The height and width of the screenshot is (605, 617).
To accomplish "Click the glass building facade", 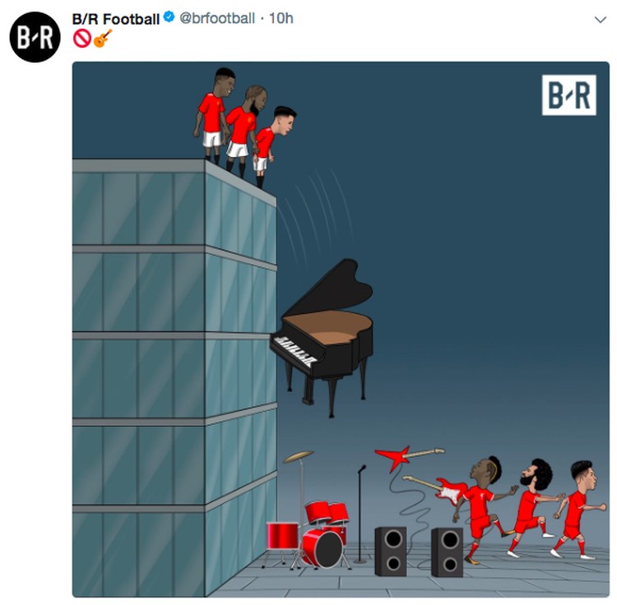I will coord(174,377).
